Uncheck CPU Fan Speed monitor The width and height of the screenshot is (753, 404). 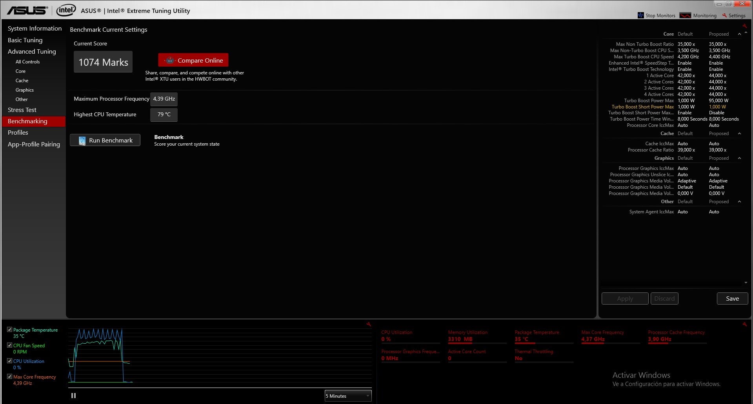[10, 345]
